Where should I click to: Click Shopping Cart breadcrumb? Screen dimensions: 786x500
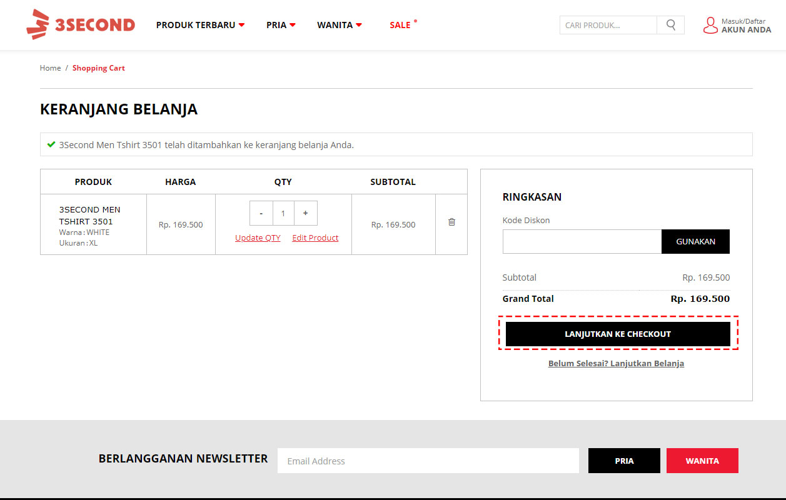[99, 68]
